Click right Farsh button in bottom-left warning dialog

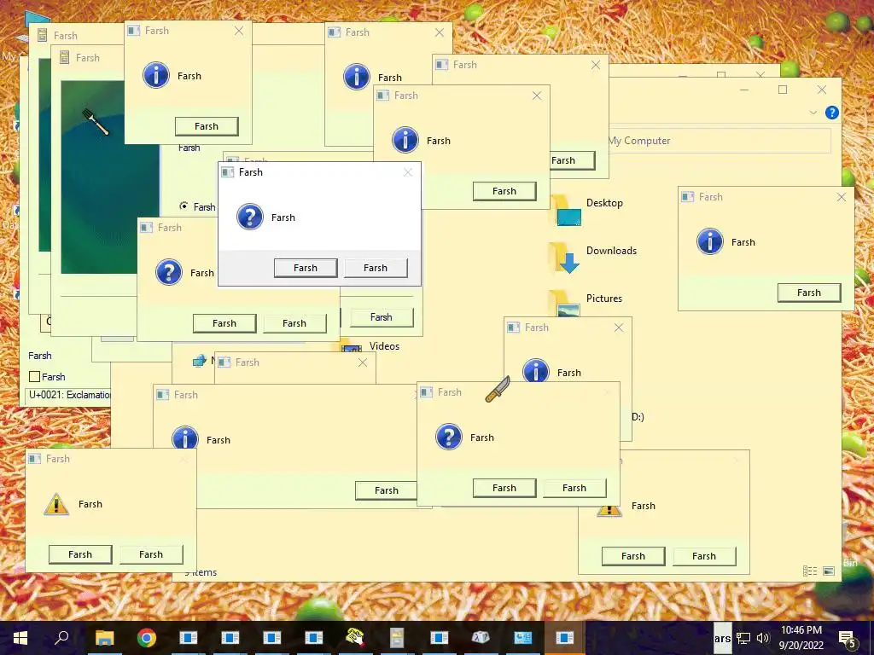pyautogui.click(x=151, y=554)
